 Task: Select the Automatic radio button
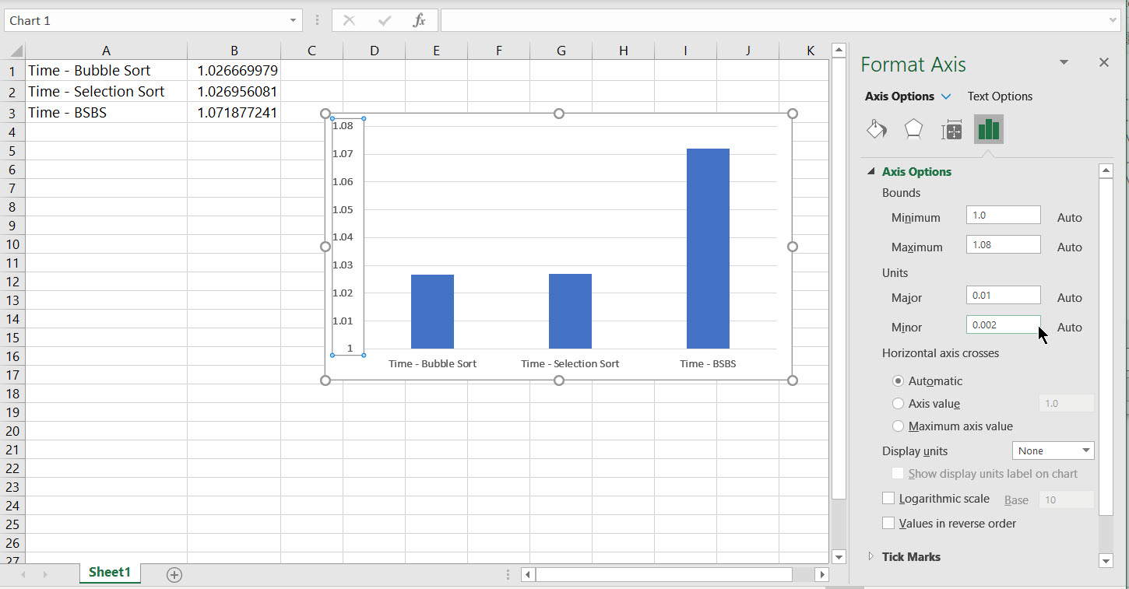point(899,381)
